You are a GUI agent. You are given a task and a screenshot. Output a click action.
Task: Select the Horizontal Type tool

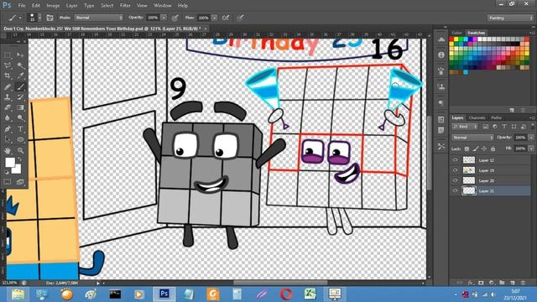pyautogui.click(x=20, y=129)
